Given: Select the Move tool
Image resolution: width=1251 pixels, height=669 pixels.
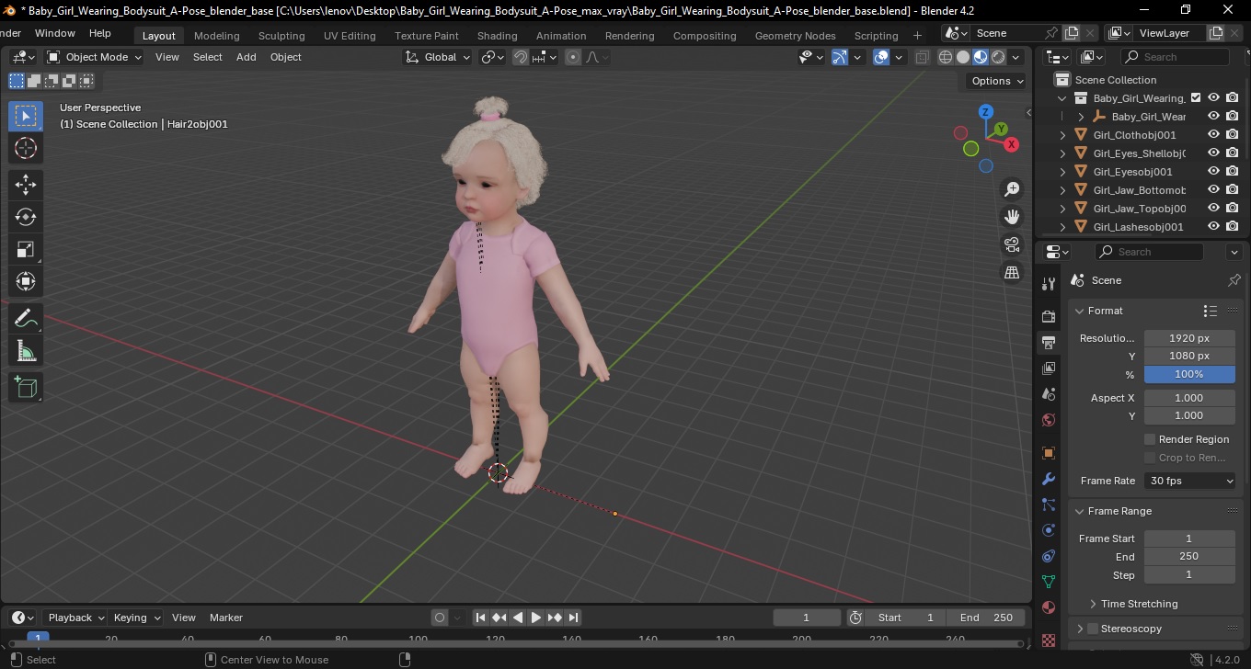Looking at the screenshot, I should pyautogui.click(x=26, y=185).
